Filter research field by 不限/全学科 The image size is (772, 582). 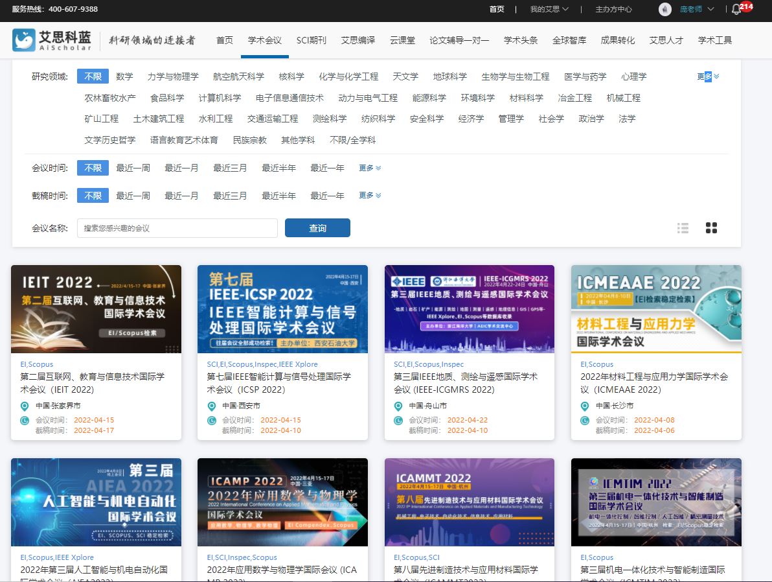point(352,140)
